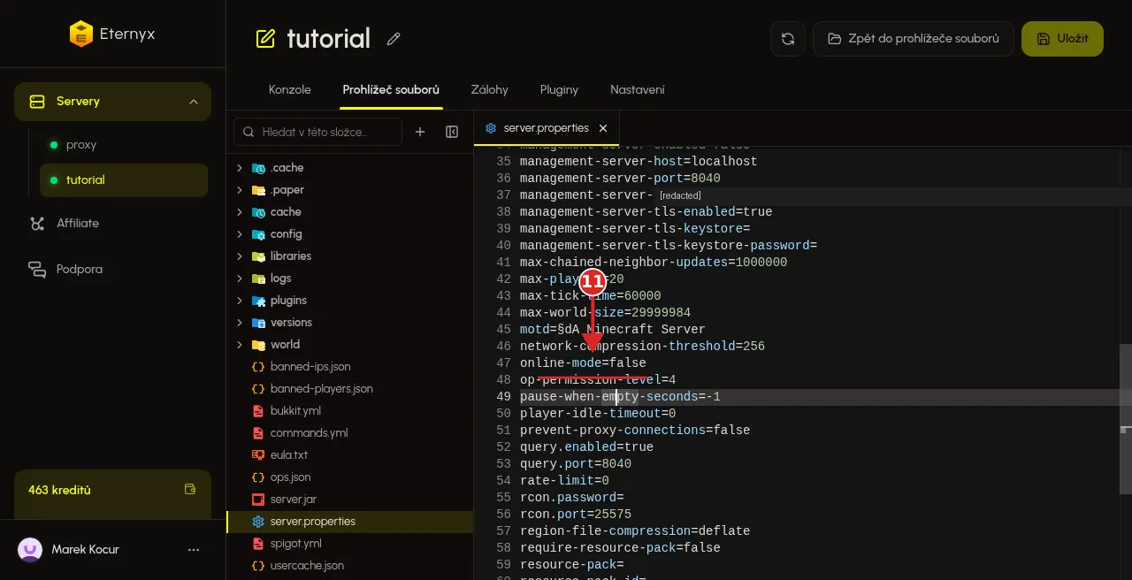This screenshot has height=580, width=1132.
Task: Click the config folder icon
Action: [258, 234]
